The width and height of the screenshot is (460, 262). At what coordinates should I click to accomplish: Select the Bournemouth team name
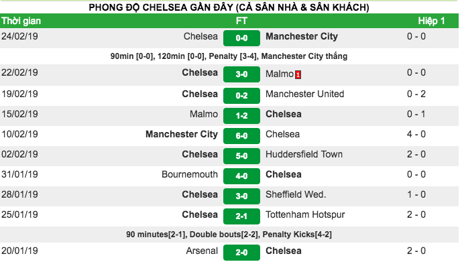[x=190, y=174]
